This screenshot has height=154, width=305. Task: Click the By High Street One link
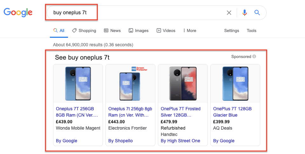point(180,141)
